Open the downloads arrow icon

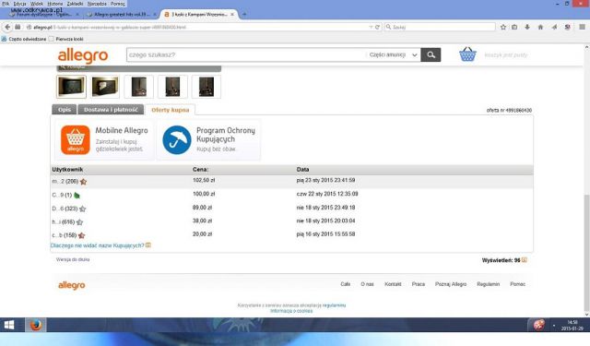point(527,27)
